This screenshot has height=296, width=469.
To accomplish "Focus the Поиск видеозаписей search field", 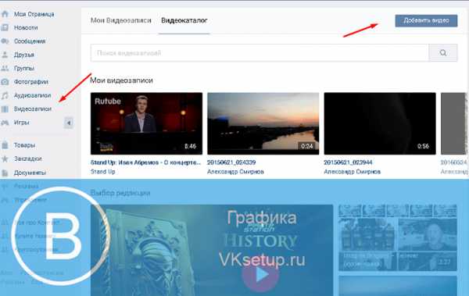I will [x=260, y=53].
